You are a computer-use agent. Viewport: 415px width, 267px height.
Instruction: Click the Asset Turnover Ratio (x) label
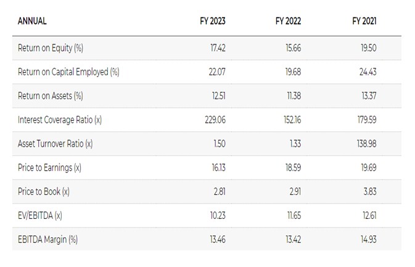tap(55, 144)
